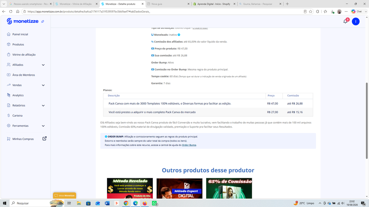The height and width of the screenshot is (207, 369).
Task: Open the user avatar menu
Action: (x=355, y=21)
